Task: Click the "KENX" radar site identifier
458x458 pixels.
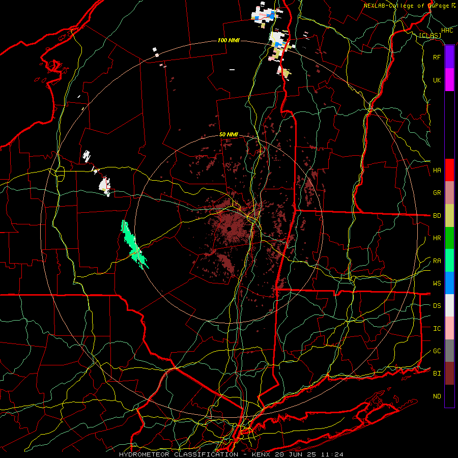Action: (x=261, y=454)
